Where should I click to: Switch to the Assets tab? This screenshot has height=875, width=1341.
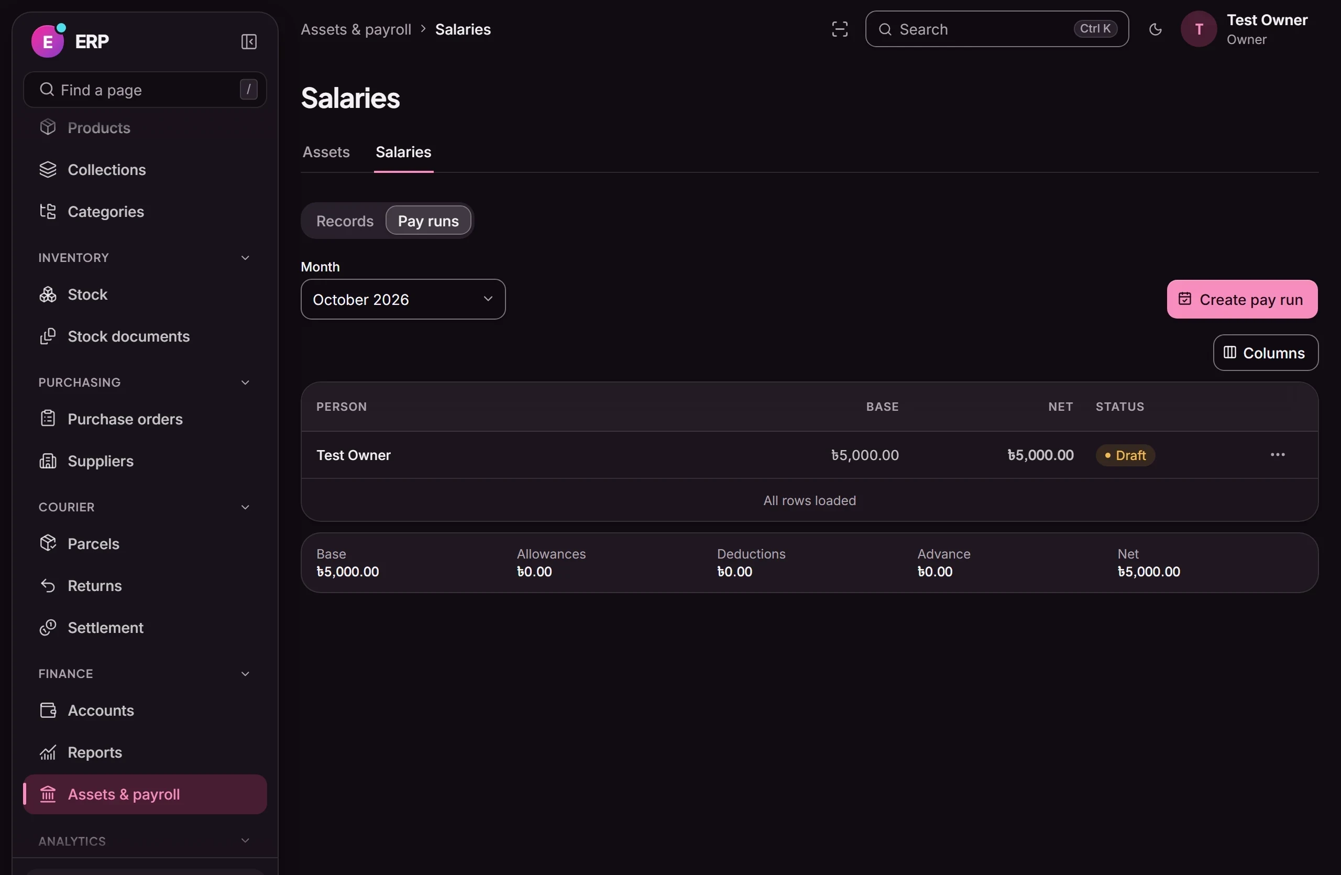[x=326, y=152]
